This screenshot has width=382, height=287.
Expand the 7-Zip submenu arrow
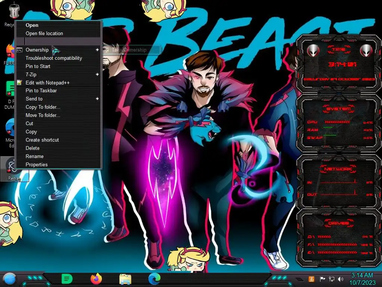pyautogui.click(x=97, y=74)
